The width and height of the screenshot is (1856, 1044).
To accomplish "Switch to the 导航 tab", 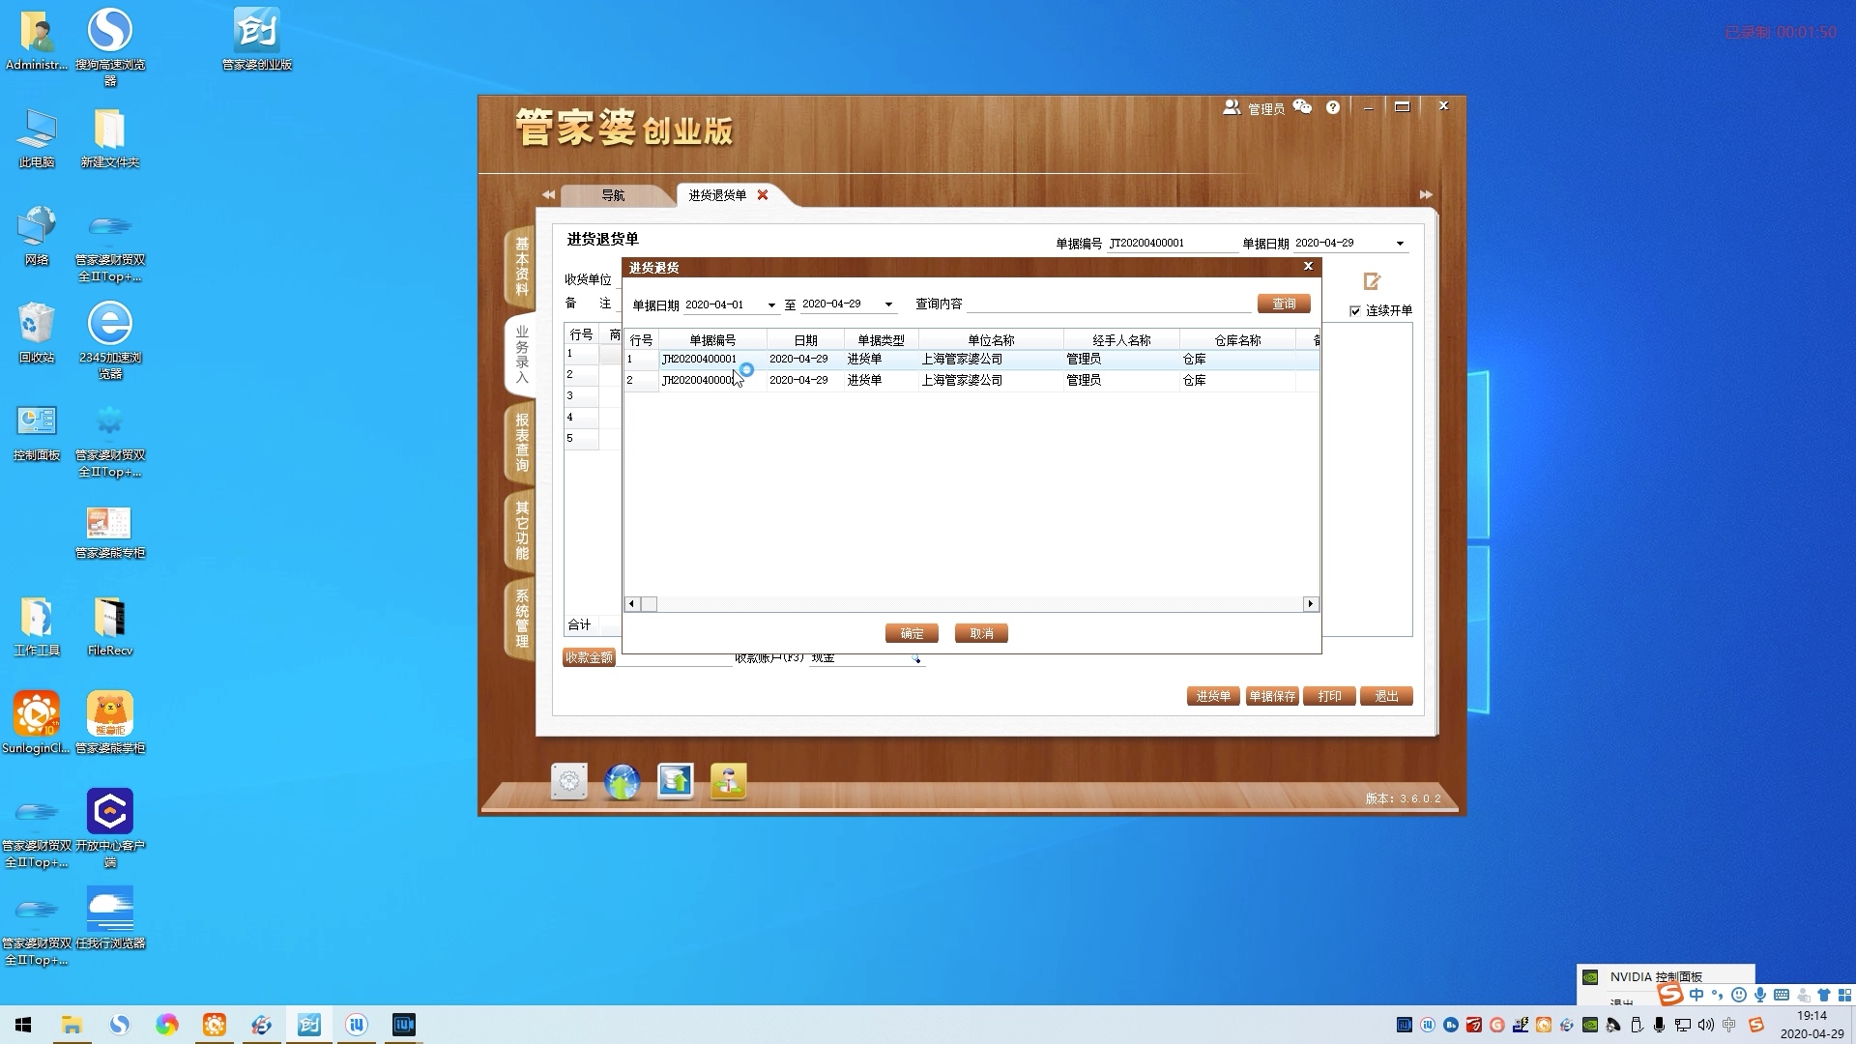I will tap(613, 195).
